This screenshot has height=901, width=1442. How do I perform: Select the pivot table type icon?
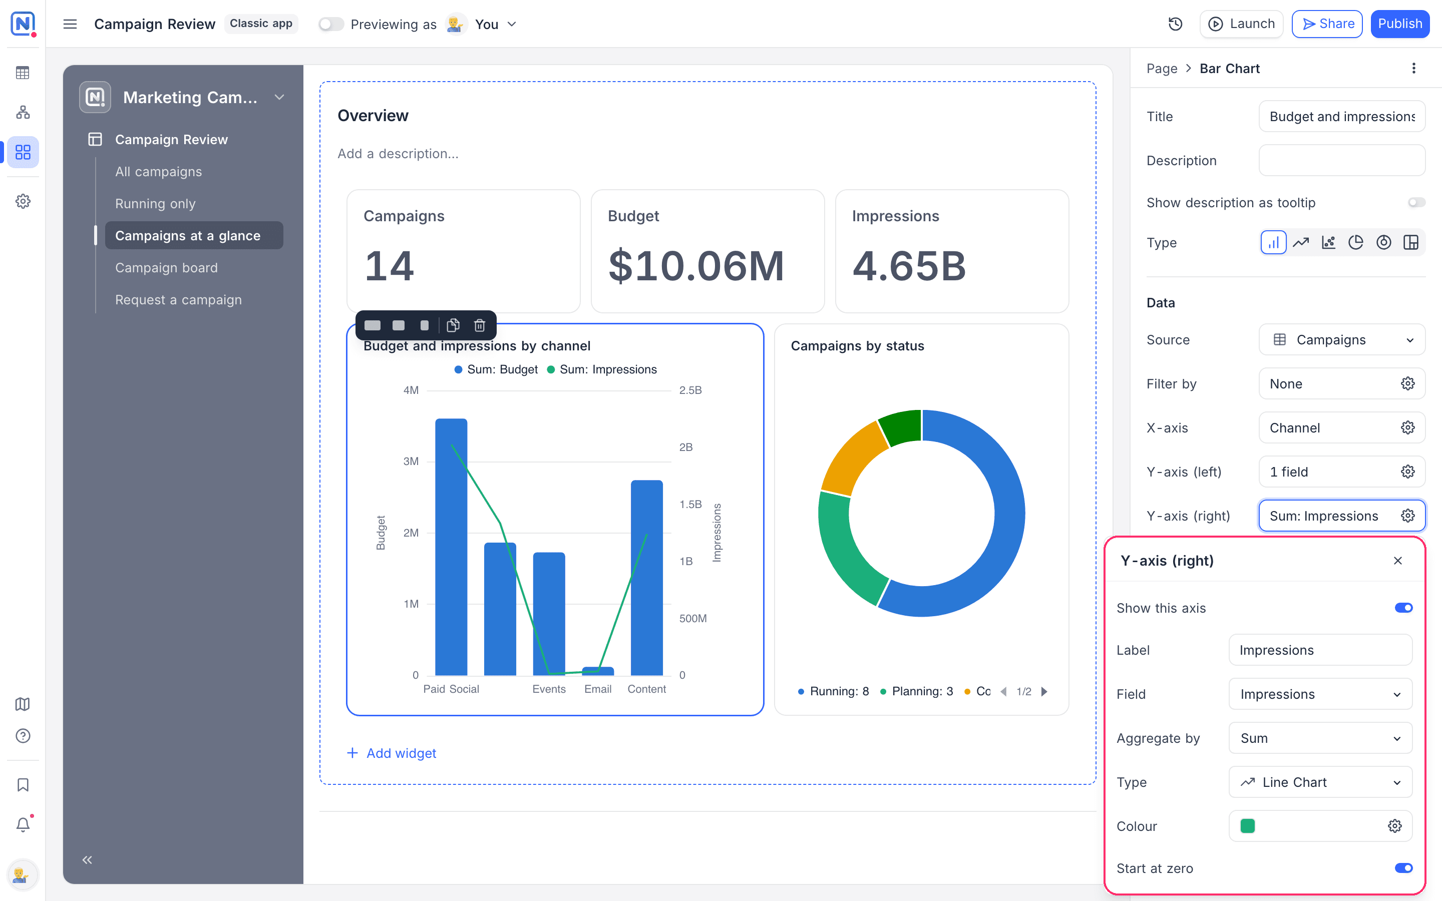[x=1411, y=243]
